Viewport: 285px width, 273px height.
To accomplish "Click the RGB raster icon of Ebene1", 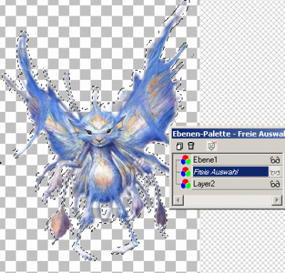I will coord(185,160).
